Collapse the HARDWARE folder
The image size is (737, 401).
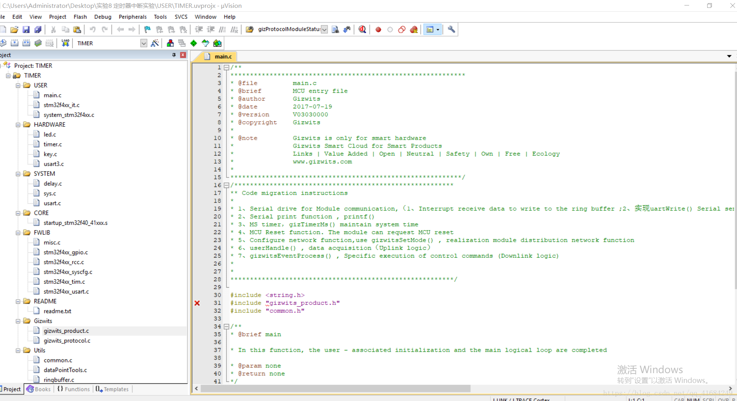point(18,125)
